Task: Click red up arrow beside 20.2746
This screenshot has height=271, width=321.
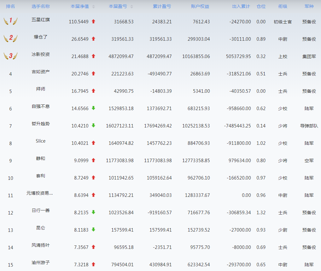Action: point(93,73)
